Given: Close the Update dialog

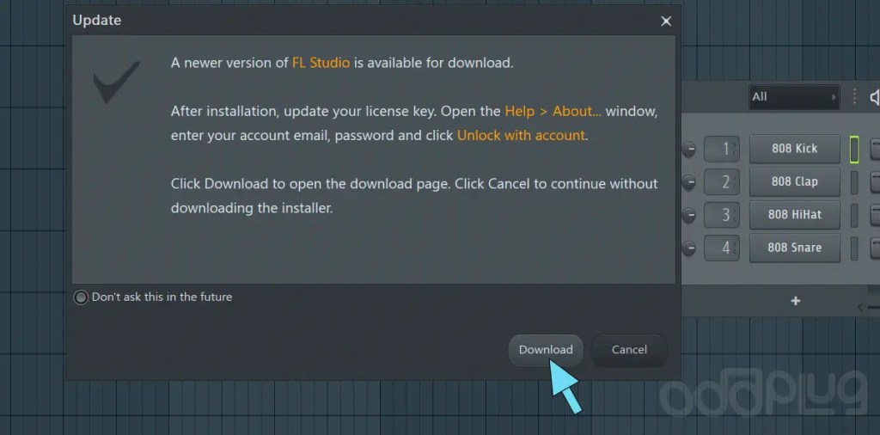Looking at the screenshot, I should [666, 21].
